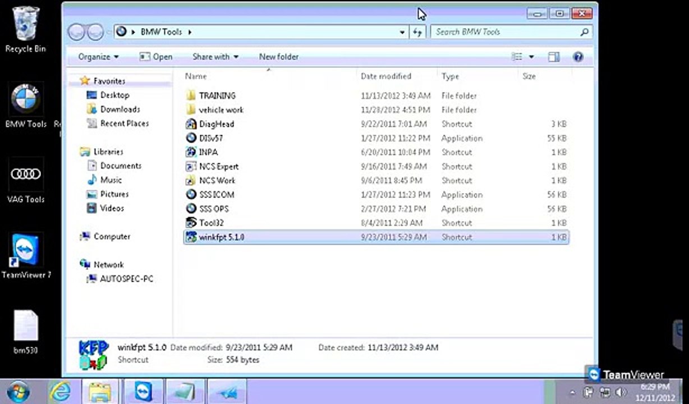Select the DiagHead shortcut icon

(191, 124)
